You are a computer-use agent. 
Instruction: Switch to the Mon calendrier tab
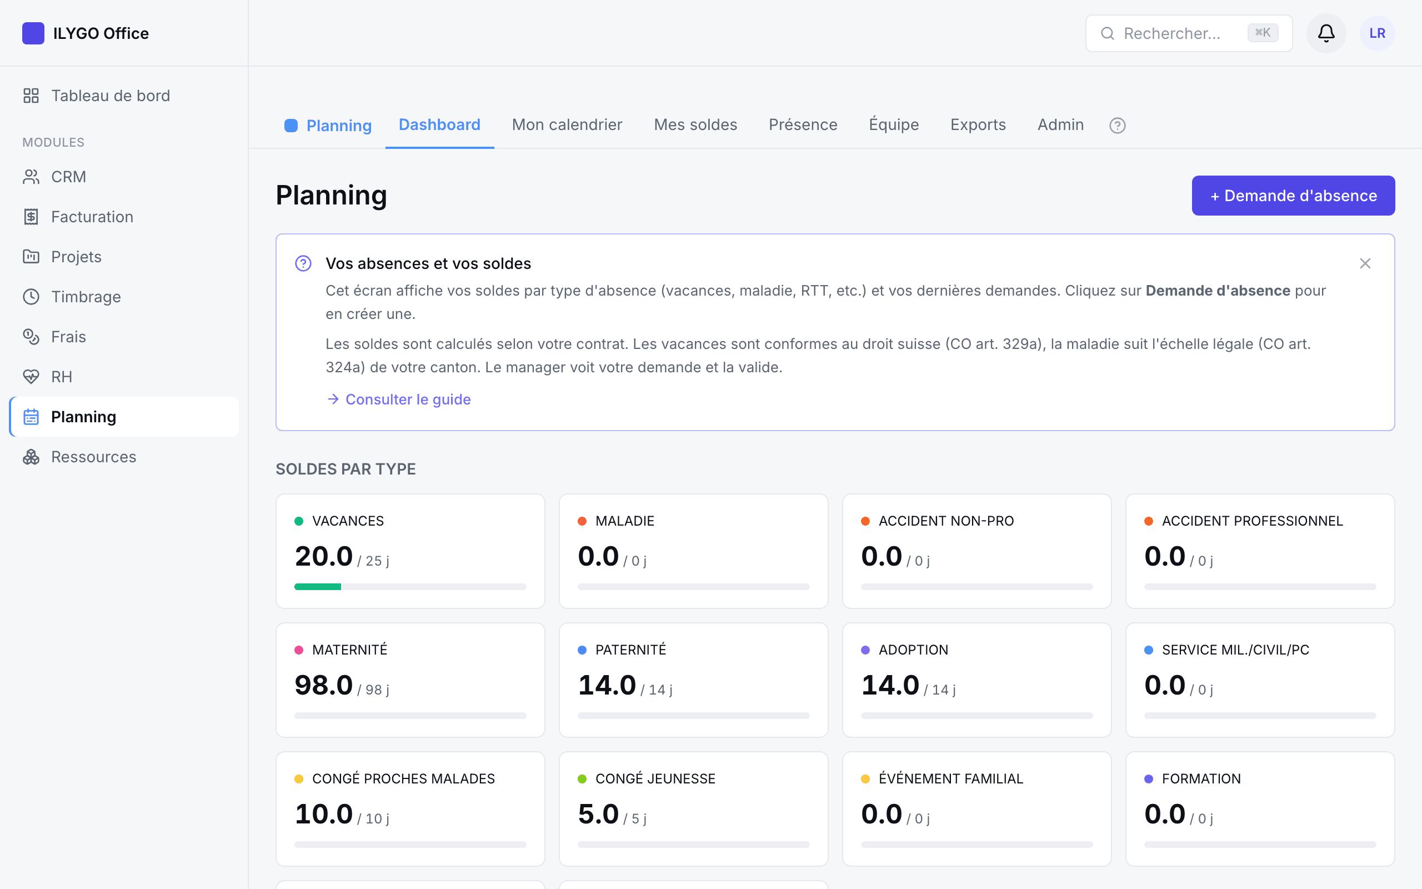(x=567, y=124)
